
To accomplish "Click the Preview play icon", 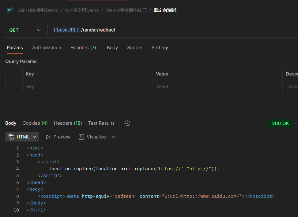I will coord(48,137).
